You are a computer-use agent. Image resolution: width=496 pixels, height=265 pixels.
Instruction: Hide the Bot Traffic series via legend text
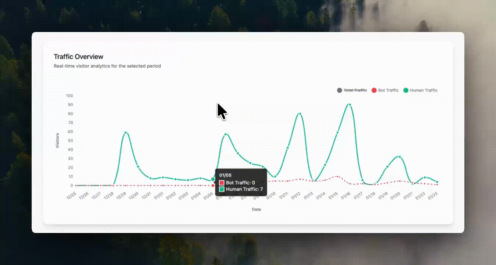click(x=388, y=90)
